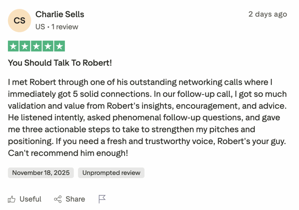This screenshot has height=210, width=299.
Task: Click the 'Share' text label
Action: click(75, 199)
